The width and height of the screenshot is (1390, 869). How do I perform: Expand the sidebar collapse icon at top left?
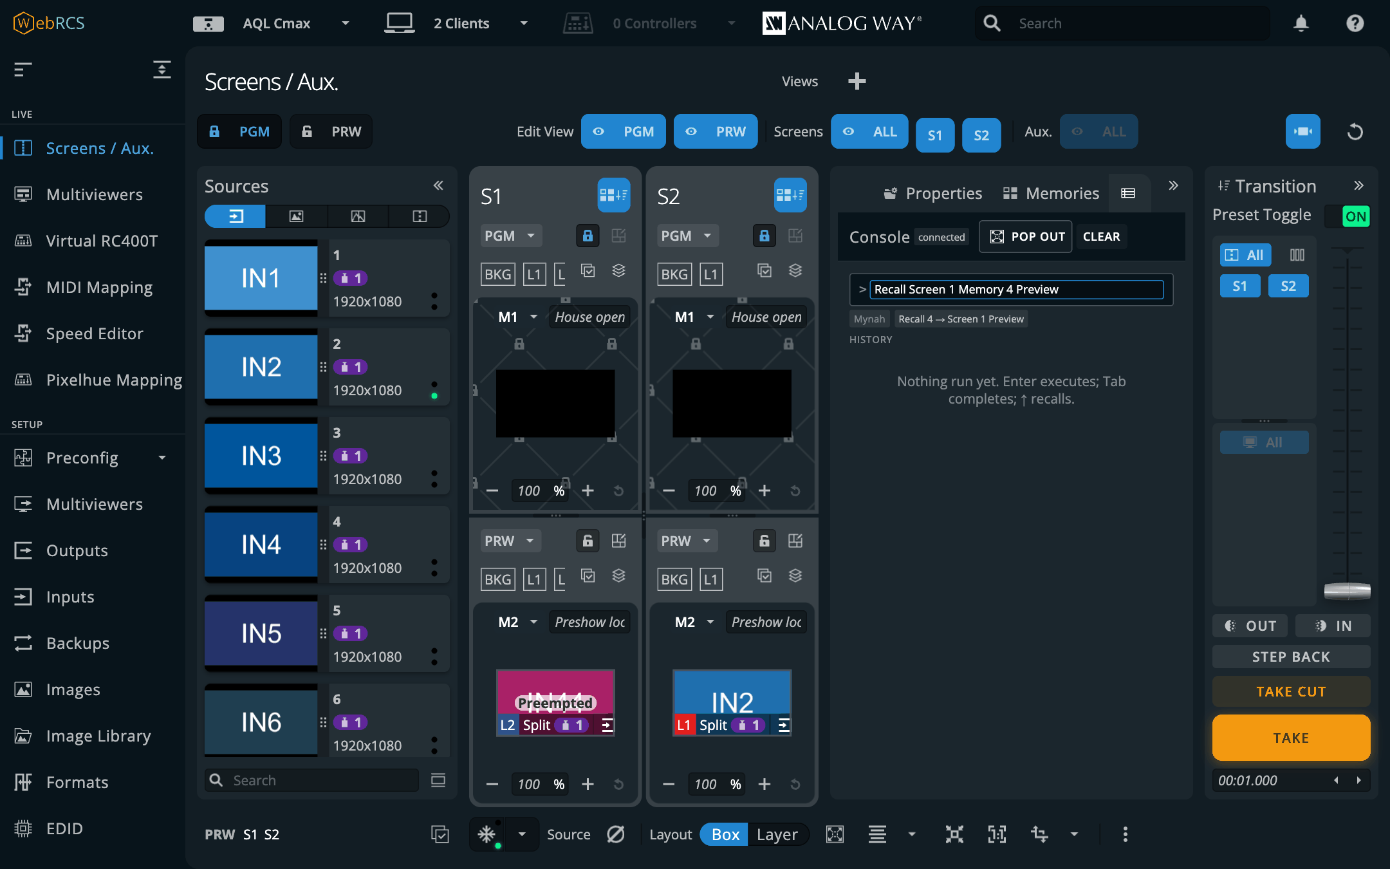[23, 69]
